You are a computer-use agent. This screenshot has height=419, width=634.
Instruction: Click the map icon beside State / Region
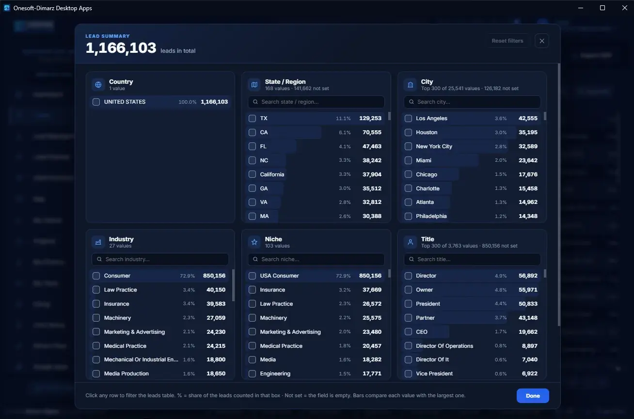254,85
